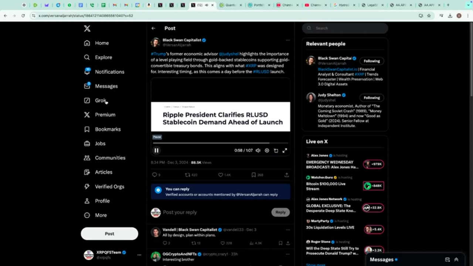The image size is (473, 266).
Task: Open the @judyshel mention link
Action: pyautogui.click(x=229, y=54)
